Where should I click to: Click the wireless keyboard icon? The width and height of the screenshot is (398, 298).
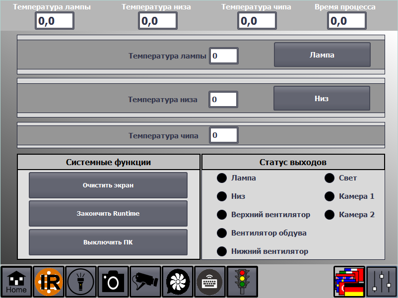209,282
